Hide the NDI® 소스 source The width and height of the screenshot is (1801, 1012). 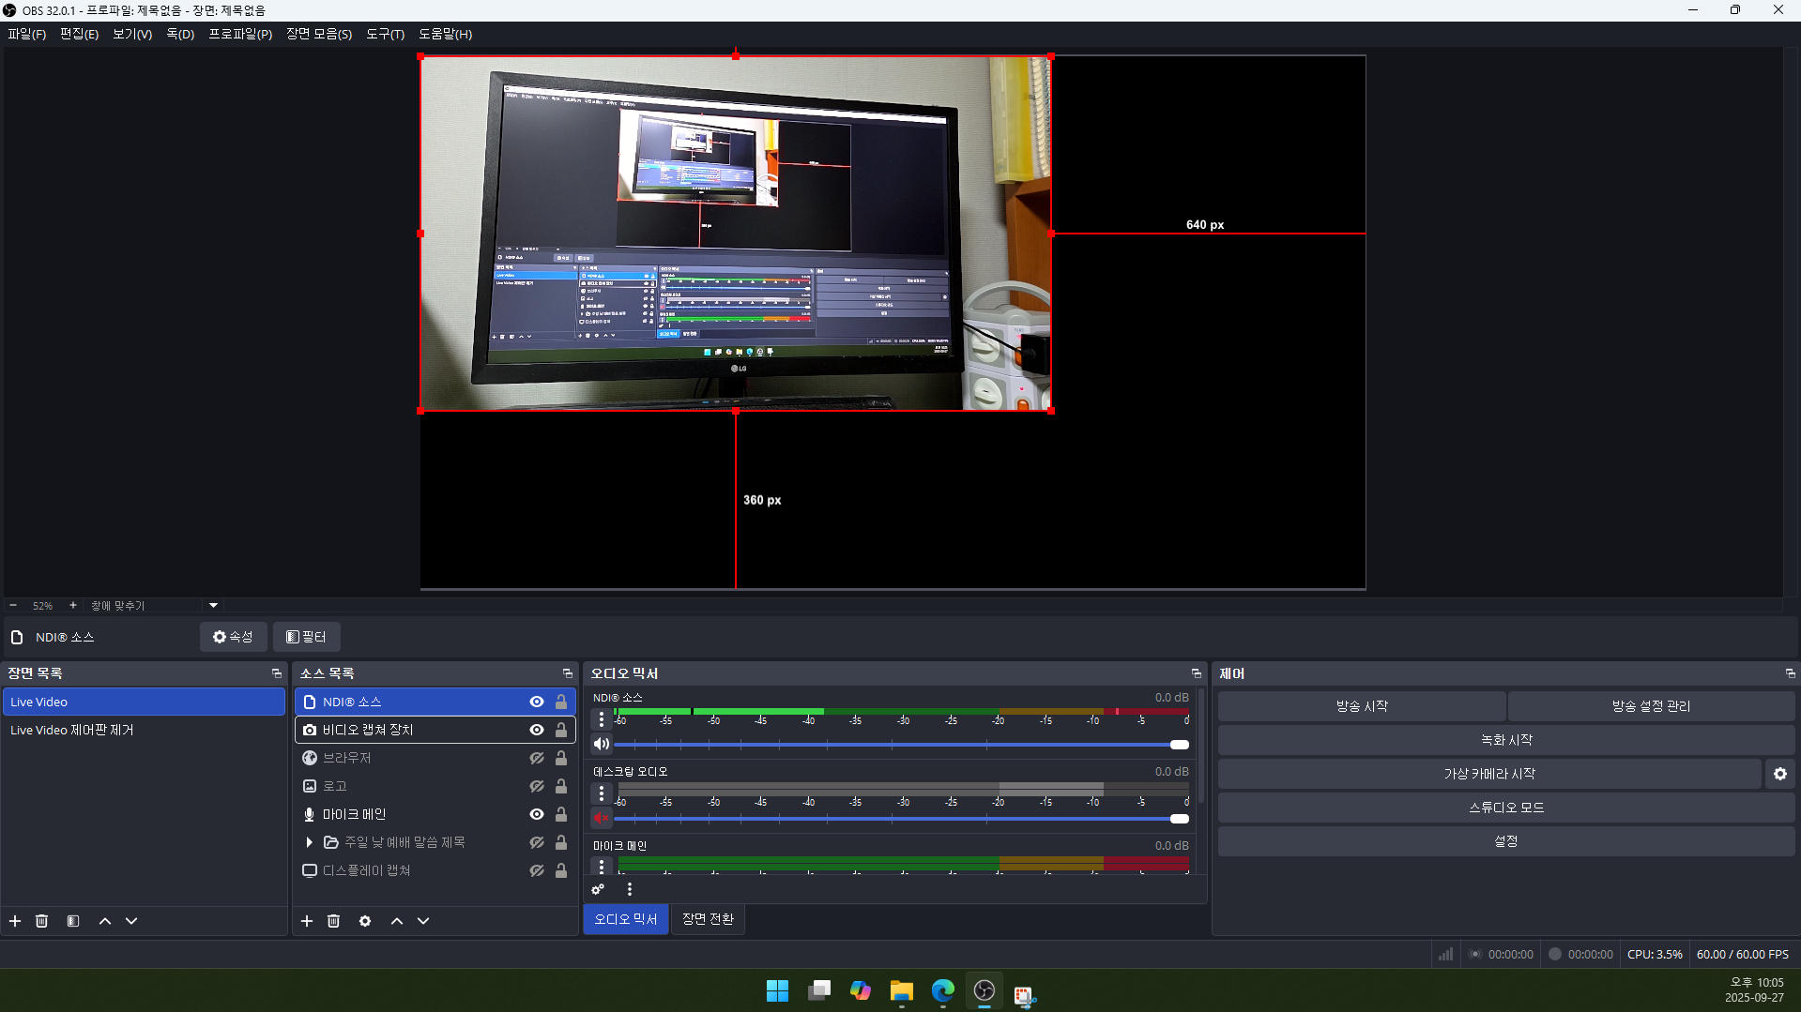click(x=536, y=702)
